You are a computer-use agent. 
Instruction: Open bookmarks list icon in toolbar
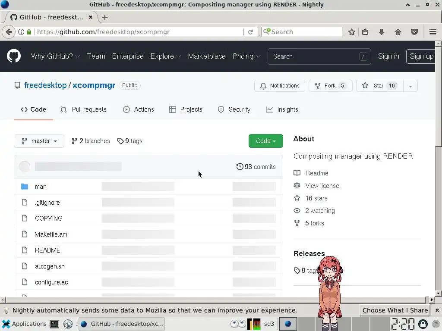365,32
